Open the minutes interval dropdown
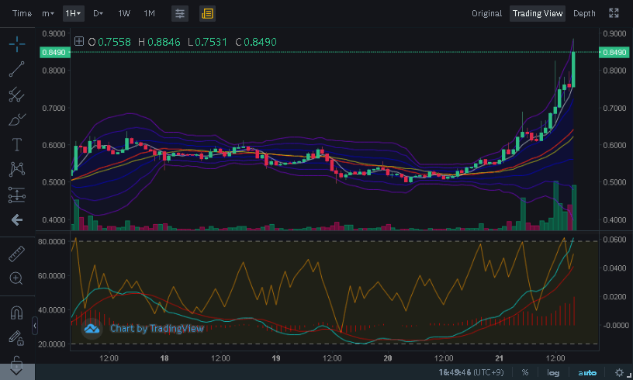The height and width of the screenshot is (380, 633). [x=48, y=14]
